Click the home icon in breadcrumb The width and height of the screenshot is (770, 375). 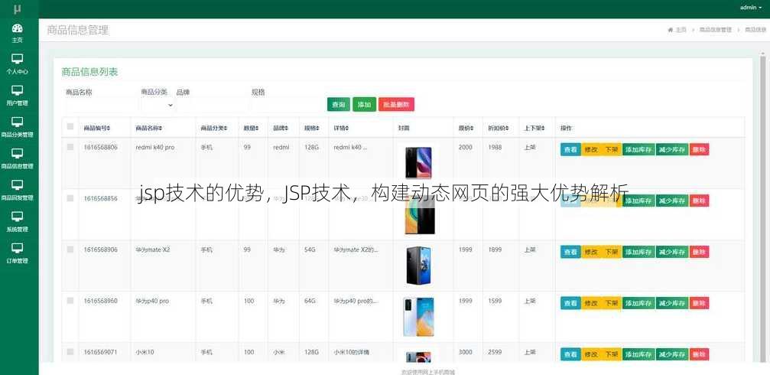pyautogui.click(x=671, y=30)
